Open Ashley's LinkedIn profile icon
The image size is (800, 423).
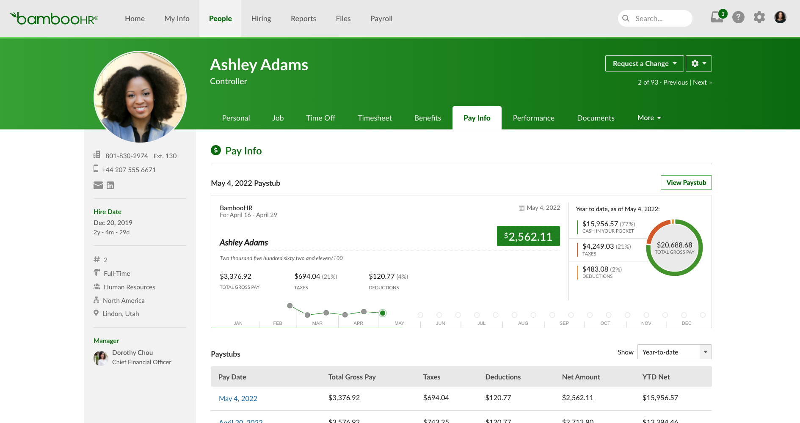(110, 185)
